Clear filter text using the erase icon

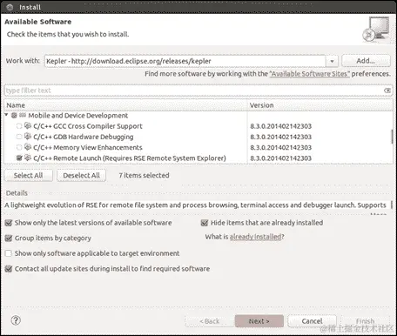(387, 91)
